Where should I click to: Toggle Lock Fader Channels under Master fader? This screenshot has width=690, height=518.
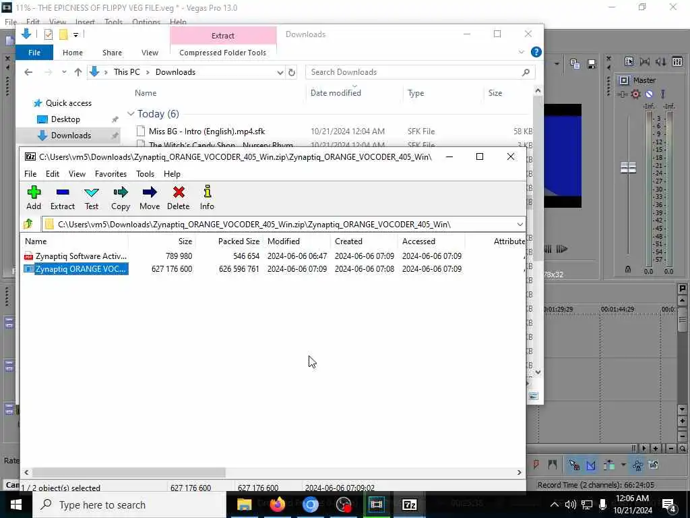point(628,269)
